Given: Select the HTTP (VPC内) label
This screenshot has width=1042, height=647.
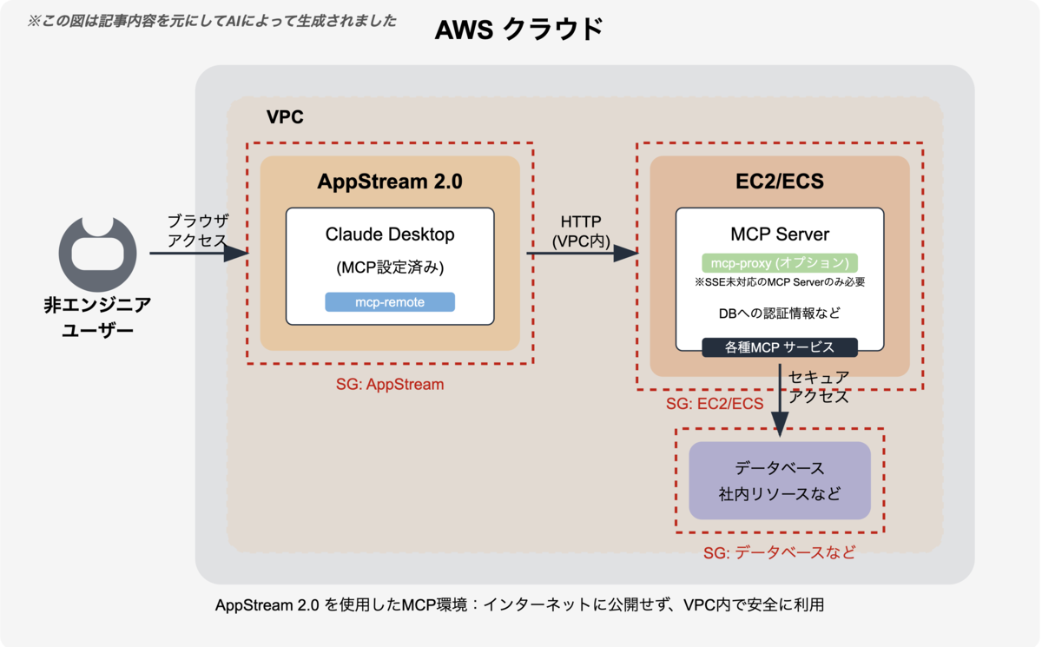Looking at the screenshot, I should (581, 232).
